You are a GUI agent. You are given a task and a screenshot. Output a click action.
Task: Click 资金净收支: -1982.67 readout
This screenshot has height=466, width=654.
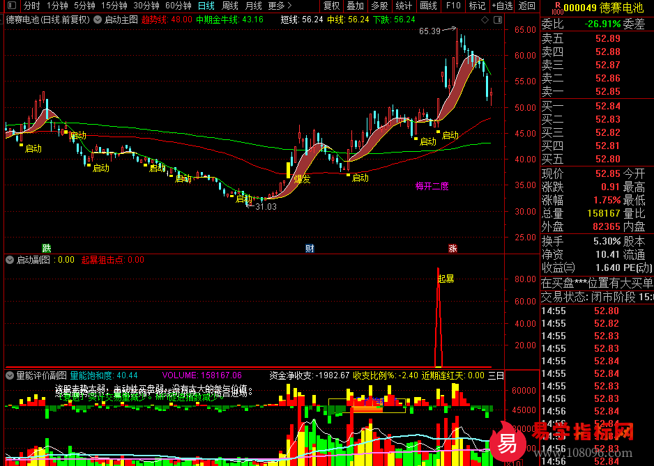point(309,375)
